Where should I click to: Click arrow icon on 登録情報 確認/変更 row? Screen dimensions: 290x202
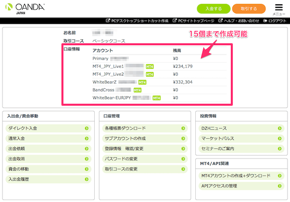pyautogui.click(x=183, y=149)
